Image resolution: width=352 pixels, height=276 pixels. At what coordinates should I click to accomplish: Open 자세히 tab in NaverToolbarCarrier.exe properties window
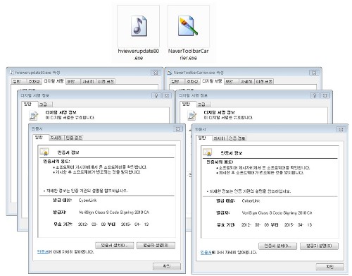(x=246, y=81)
